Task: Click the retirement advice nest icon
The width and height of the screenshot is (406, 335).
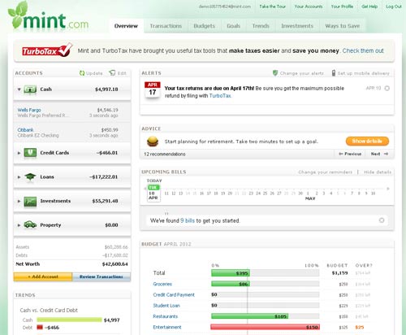Action: tap(153, 141)
